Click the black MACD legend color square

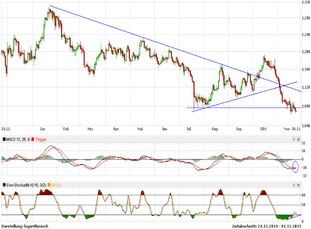(x=4, y=139)
